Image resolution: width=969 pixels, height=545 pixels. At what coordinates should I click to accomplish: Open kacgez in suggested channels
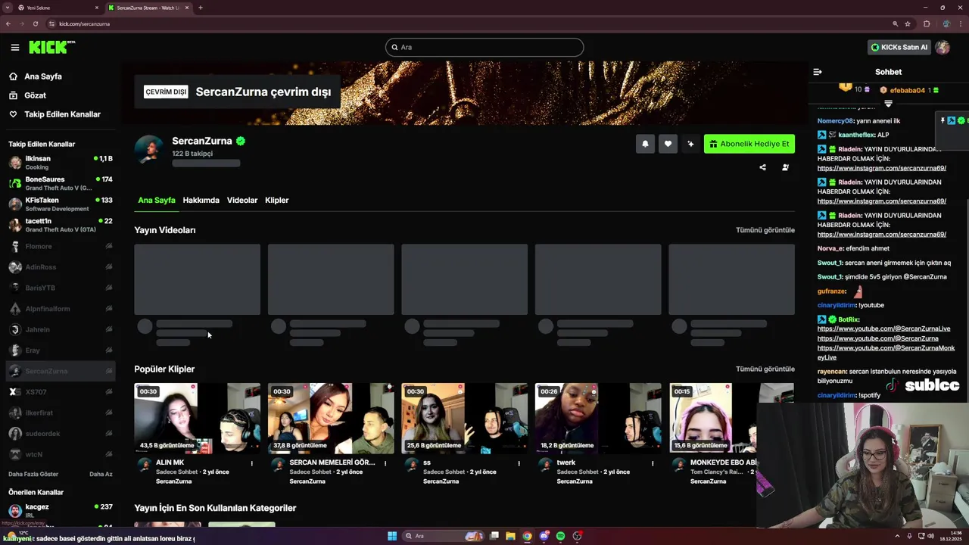point(61,510)
